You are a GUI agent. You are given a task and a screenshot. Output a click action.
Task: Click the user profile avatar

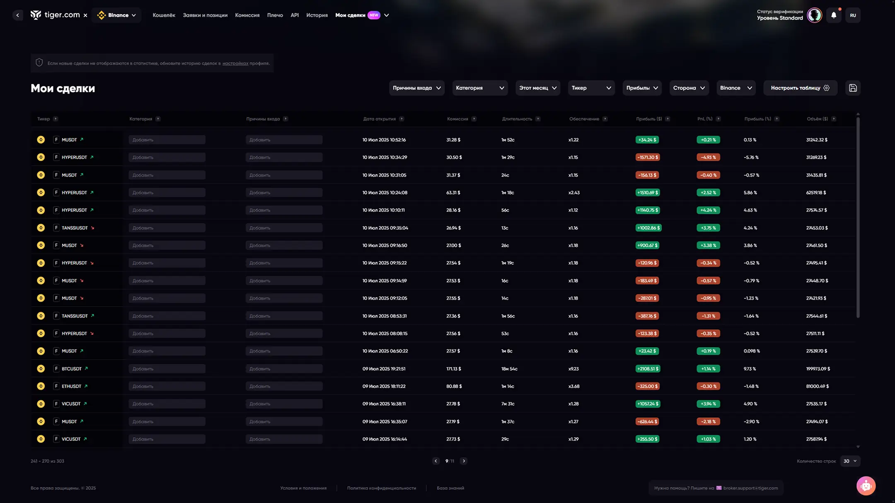click(x=814, y=15)
